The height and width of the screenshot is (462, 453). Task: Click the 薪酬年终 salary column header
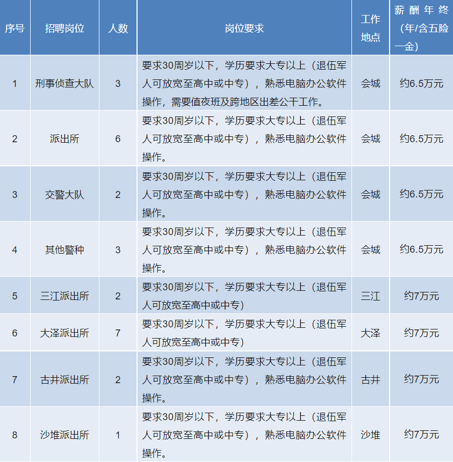(x=421, y=28)
